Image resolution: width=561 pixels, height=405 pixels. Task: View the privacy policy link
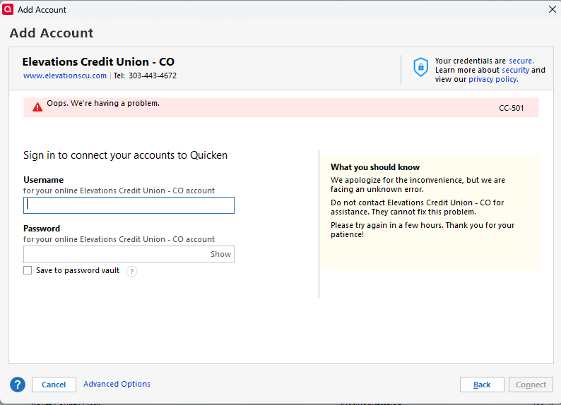(493, 79)
